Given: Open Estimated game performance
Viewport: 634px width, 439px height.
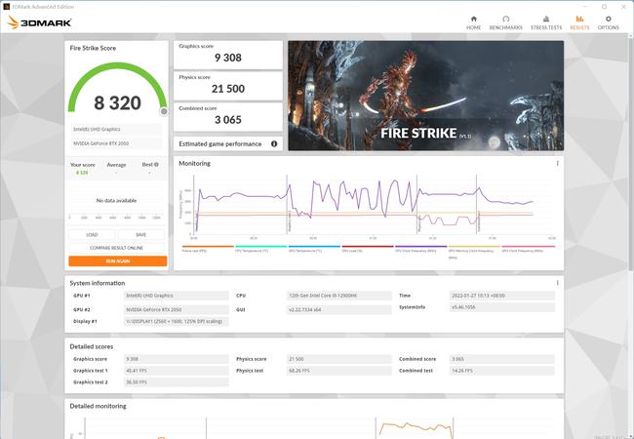Looking at the screenshot, I should (228, 144).
